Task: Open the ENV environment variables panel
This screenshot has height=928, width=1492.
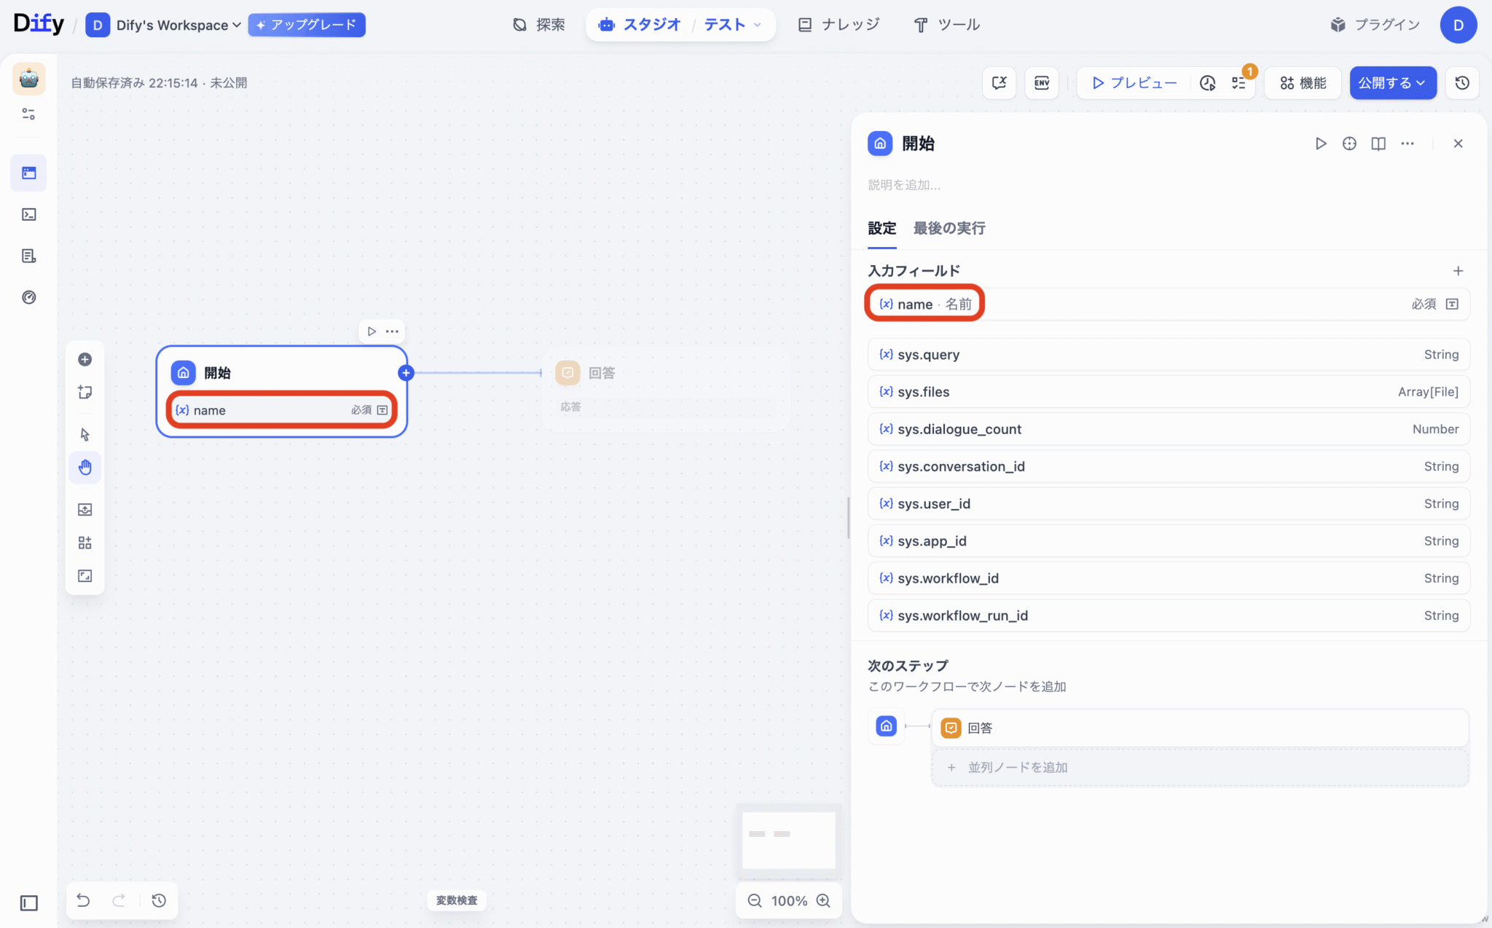Action: [1040, 82]
